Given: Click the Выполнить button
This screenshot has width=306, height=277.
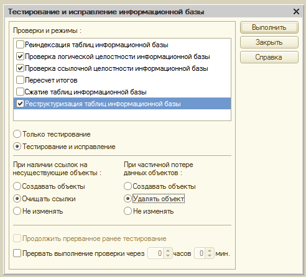Looking at the screenshot, I should tap(269, 27).
